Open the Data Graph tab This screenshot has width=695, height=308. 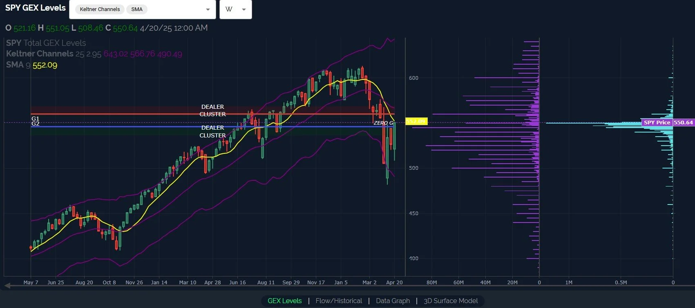(393, 301)
